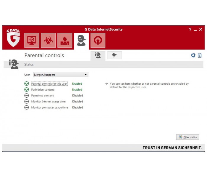Click the 'G Data InternetSecurity' window title
Screen dimensions: 207x177
click(x=103, y=29)
